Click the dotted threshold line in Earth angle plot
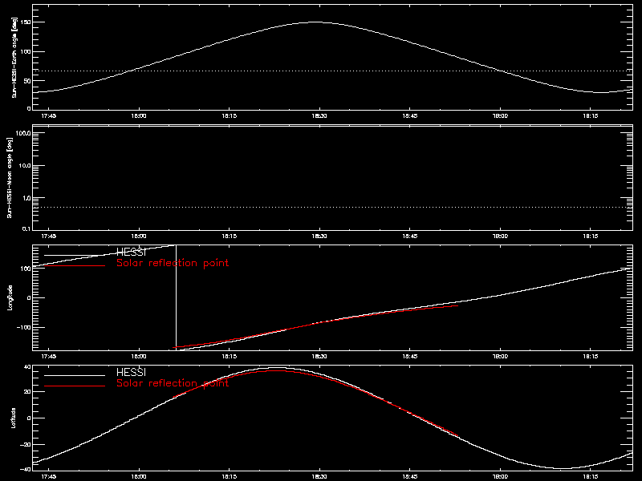 [x=332, y=71]
